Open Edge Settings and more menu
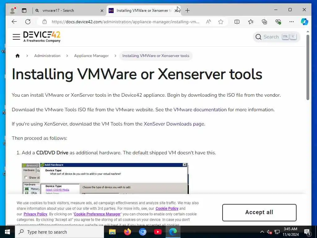The width and height of the screenshot is (317, 238). tap(292, 22)
